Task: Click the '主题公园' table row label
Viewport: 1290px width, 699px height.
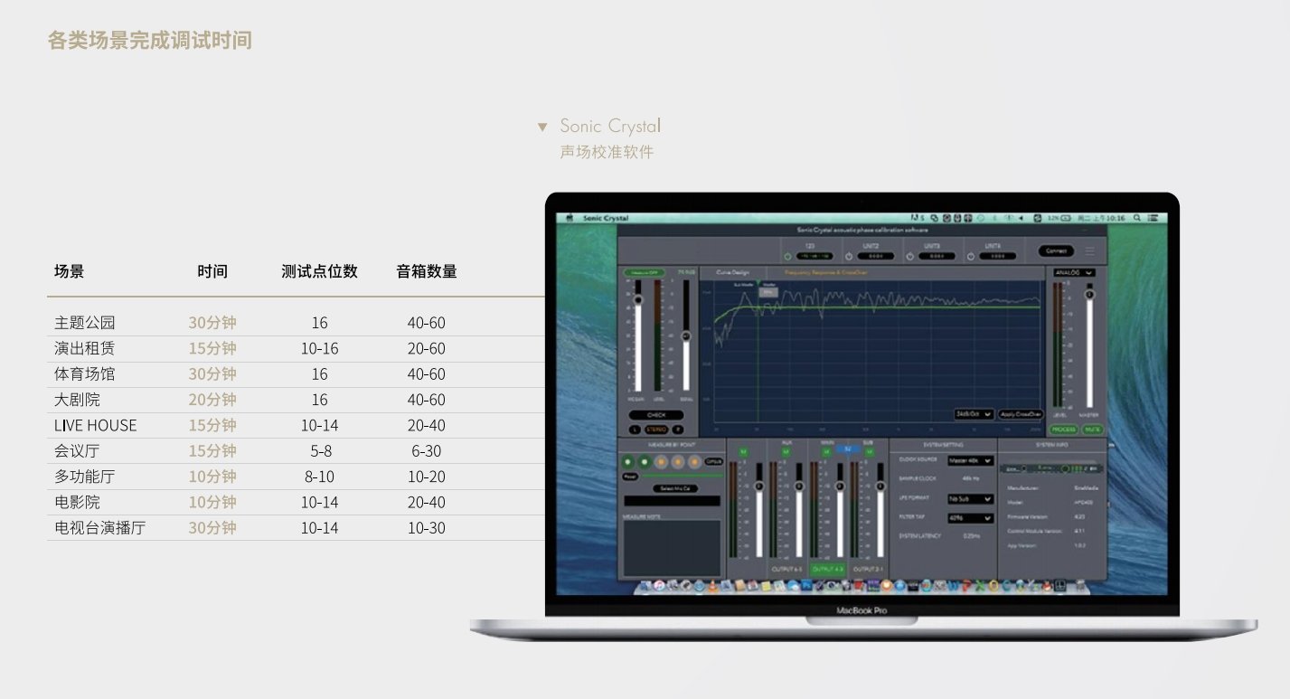Action: pos(85,323)
